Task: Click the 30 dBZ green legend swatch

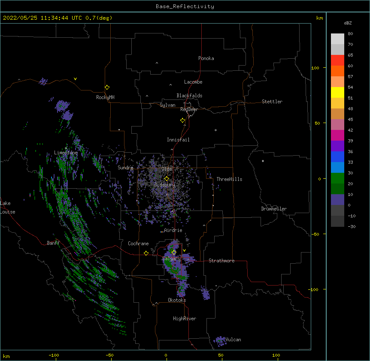Action: [337, 178]
